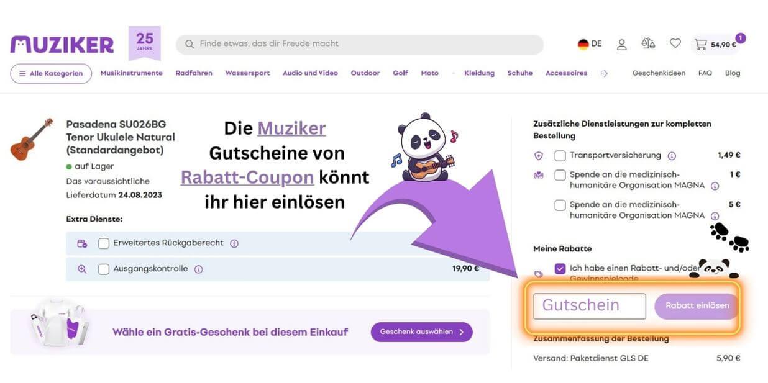Click info icon beside Ausgangskontrolle
The height and width of the screenshot is (383, 768).
(199, 269)
